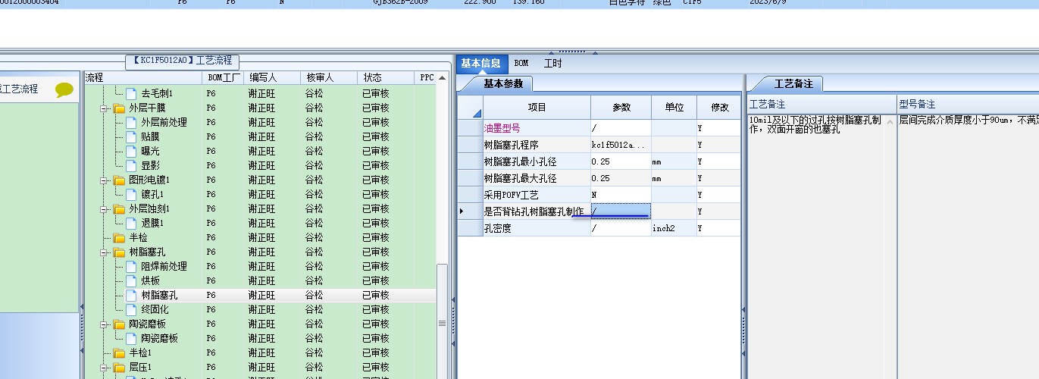This screenshot has height=379, width=1039.
Task: Click the 半检1 folder icon
Action: (x=119, y=352)
